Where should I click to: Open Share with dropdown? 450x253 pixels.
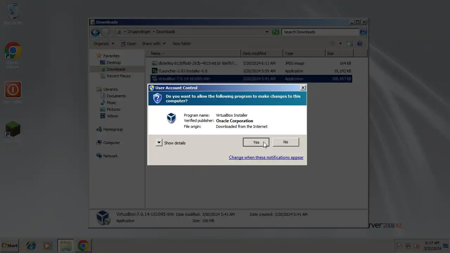pos(154,44)
